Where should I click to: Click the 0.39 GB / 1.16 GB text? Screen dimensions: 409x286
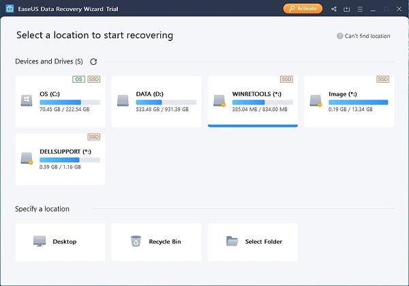point(60,167)
